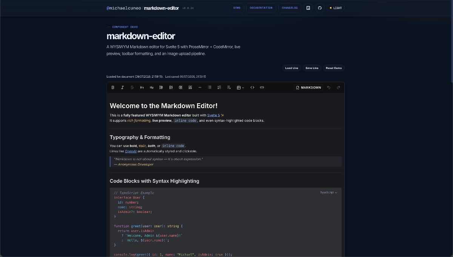Open the table insert dropdown
The height and width of the screenshot is (257, 453).
pos(240,87)
